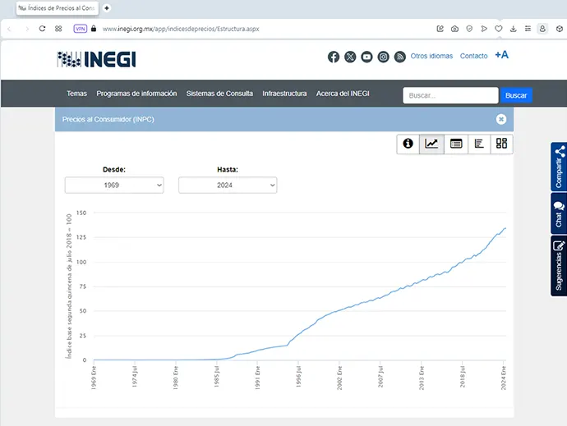Click the Otros idiomas link
The image size is (567, 426).
click(431, 57)
